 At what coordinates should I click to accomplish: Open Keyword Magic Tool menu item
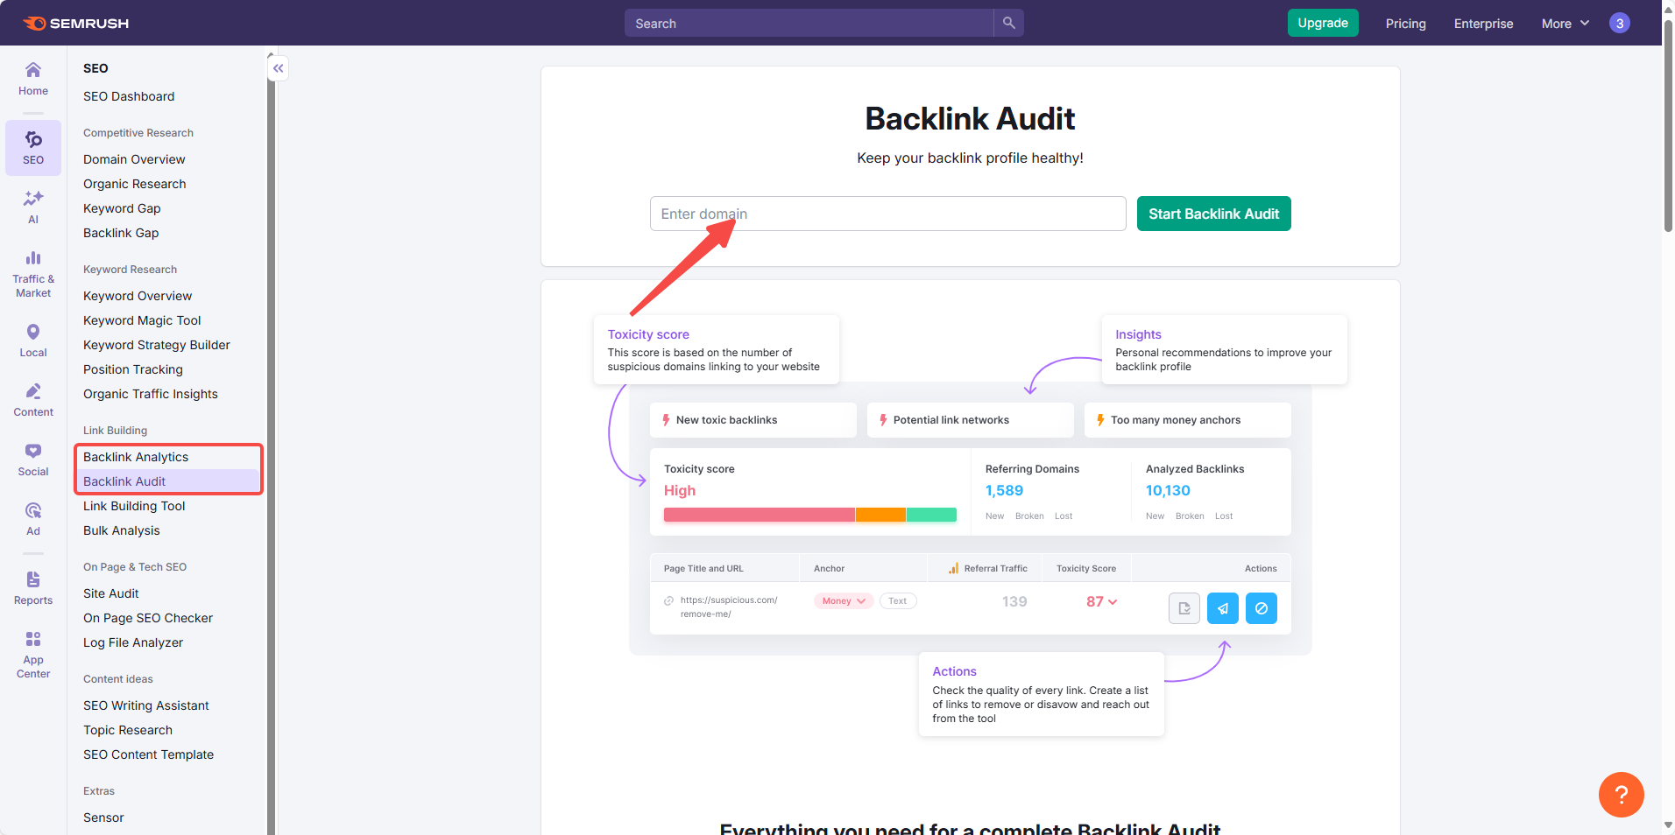(142, 320)
